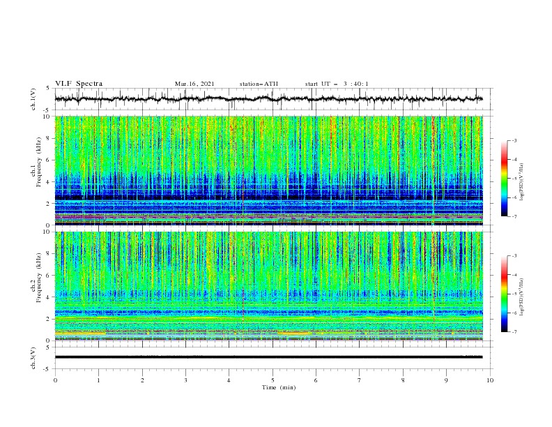Click time axis tick label "9"
Screen dimensions: 552x427
(446, 380)
